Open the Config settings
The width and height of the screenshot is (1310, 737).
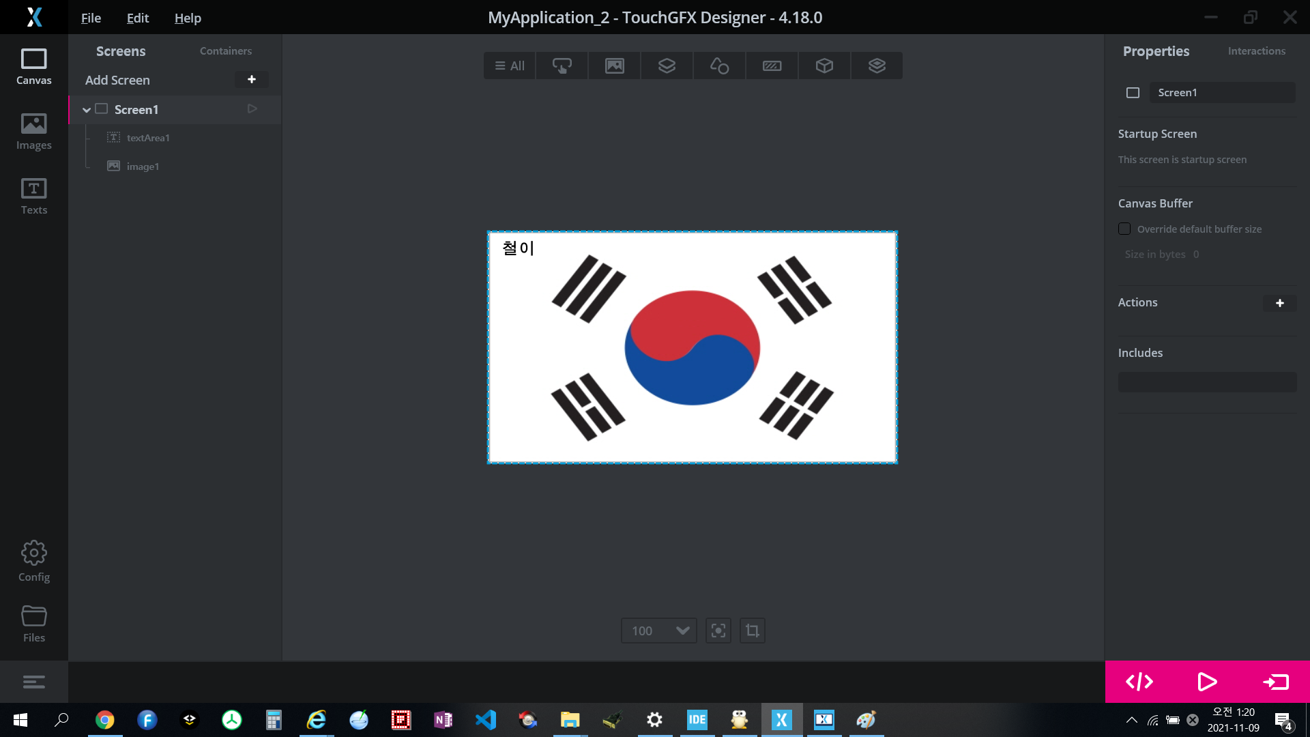[x=33, y=562]
